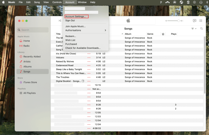Open the Song menu in menu bar
This screenshot has height=135, width=209.
coord(37,2)
